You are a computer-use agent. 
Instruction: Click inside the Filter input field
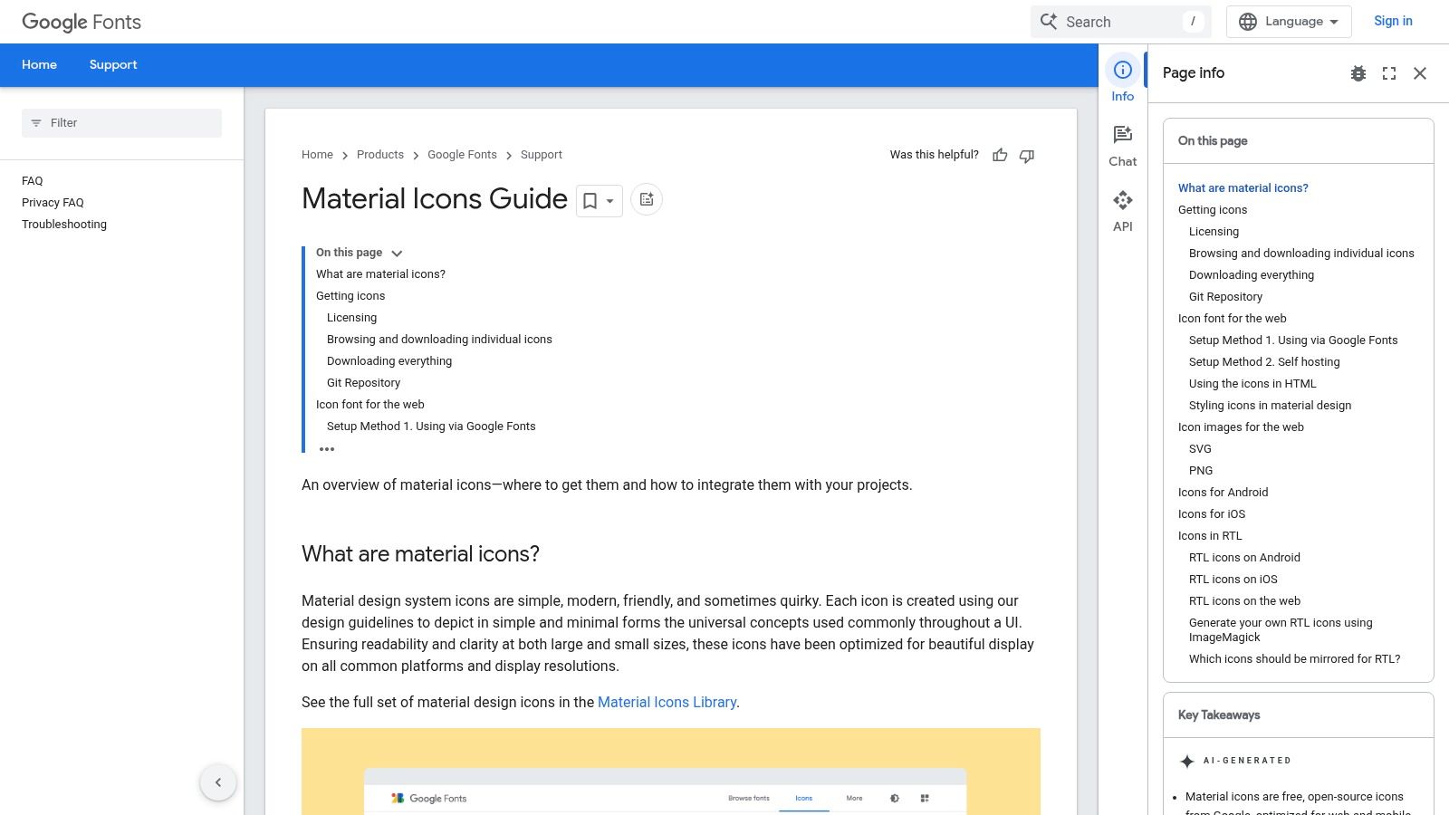coord(121,122)
